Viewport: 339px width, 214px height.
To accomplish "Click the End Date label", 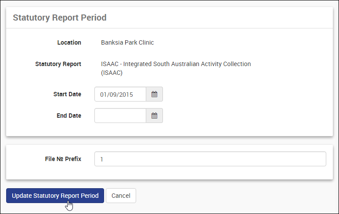I will (x=69, y=116).
